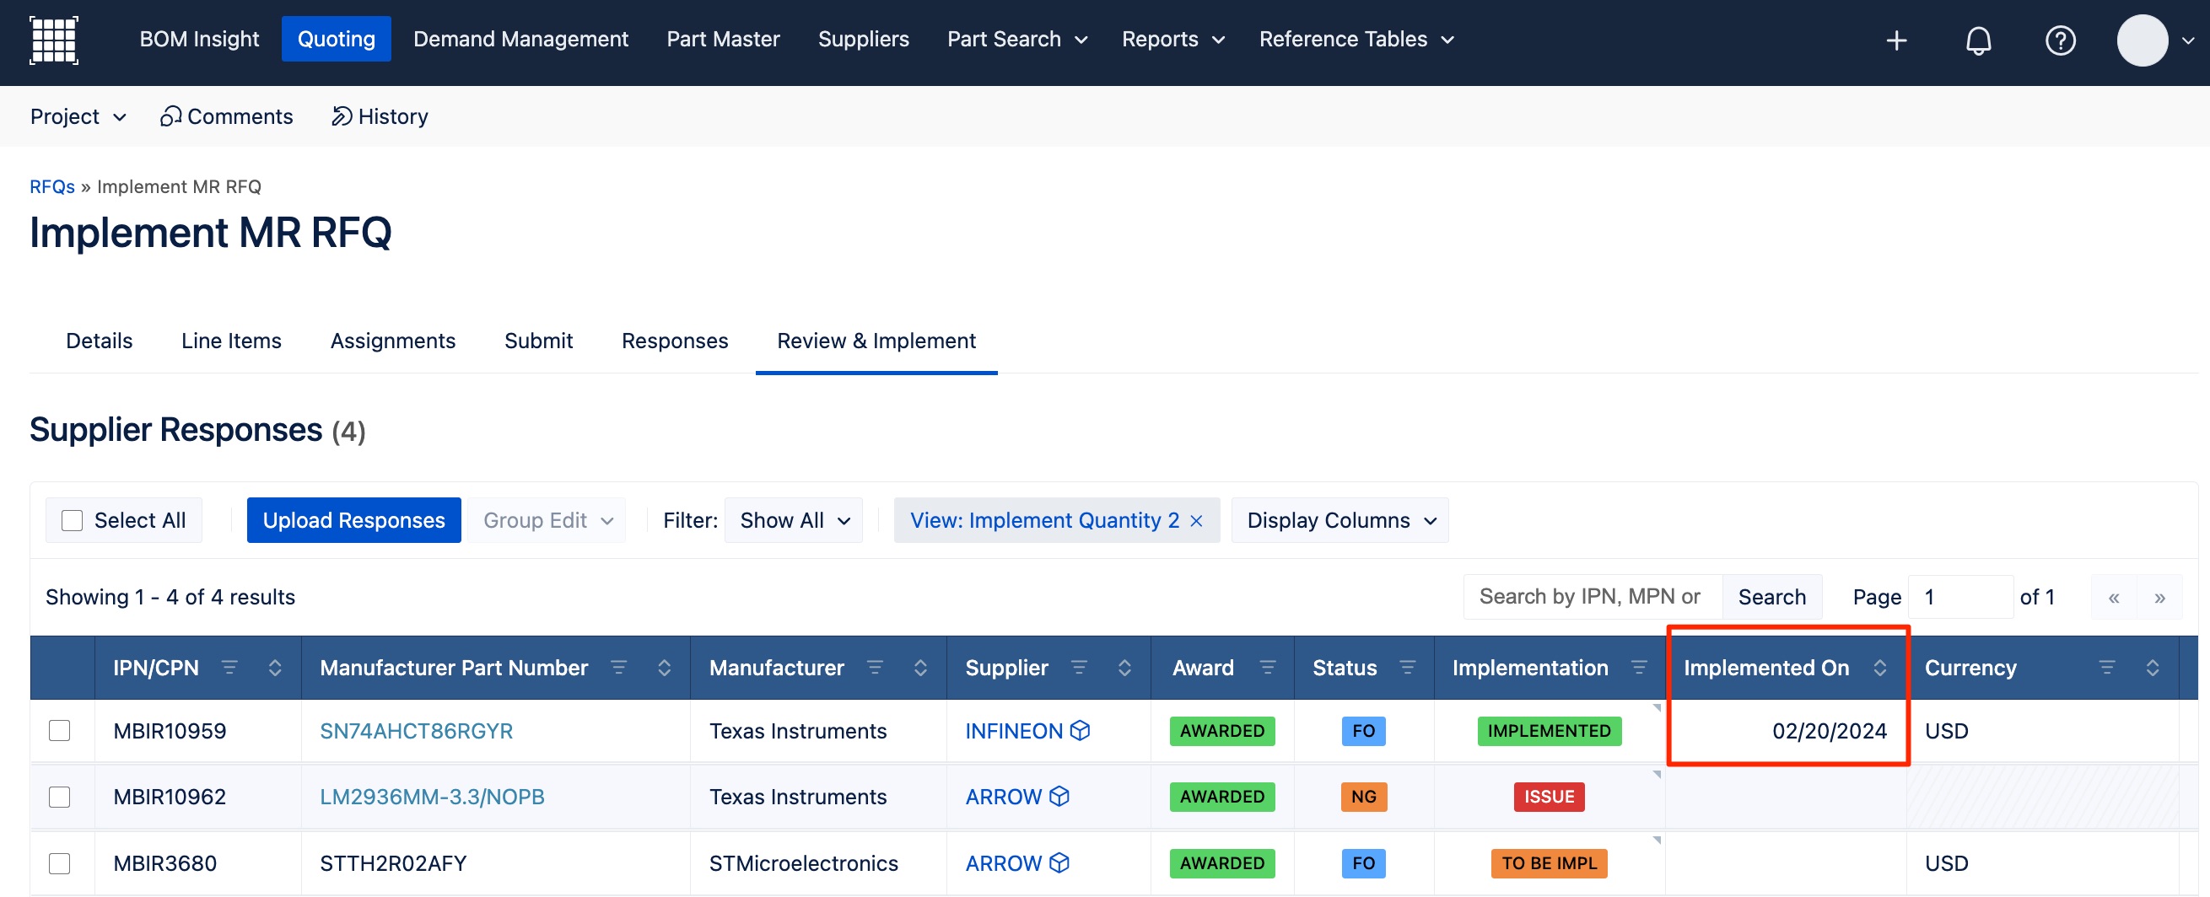Click Manufacturer Part Number sort icon

(x=664, y=667)
